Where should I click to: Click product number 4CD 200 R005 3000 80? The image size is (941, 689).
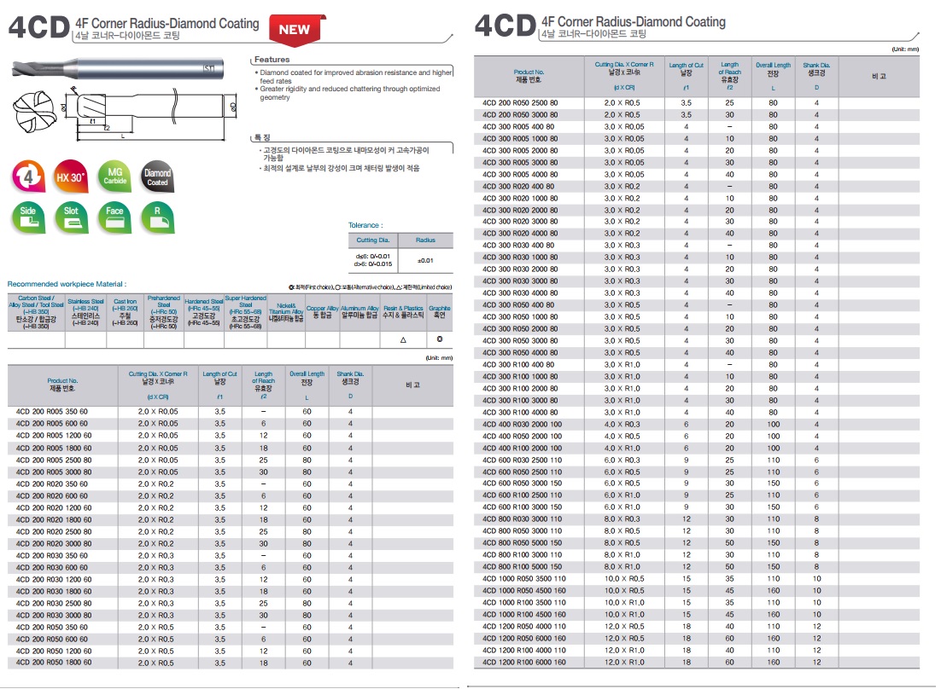54,472
